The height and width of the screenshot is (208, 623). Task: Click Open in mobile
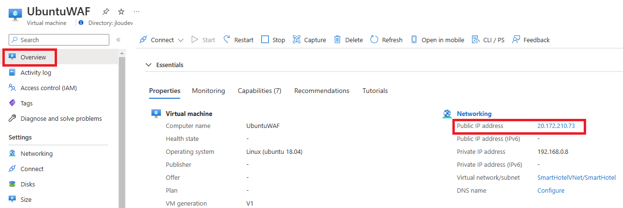437,40
